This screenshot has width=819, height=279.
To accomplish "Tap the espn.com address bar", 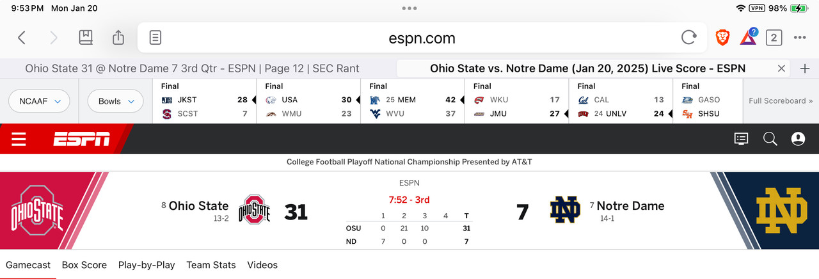I will [422, 38].
